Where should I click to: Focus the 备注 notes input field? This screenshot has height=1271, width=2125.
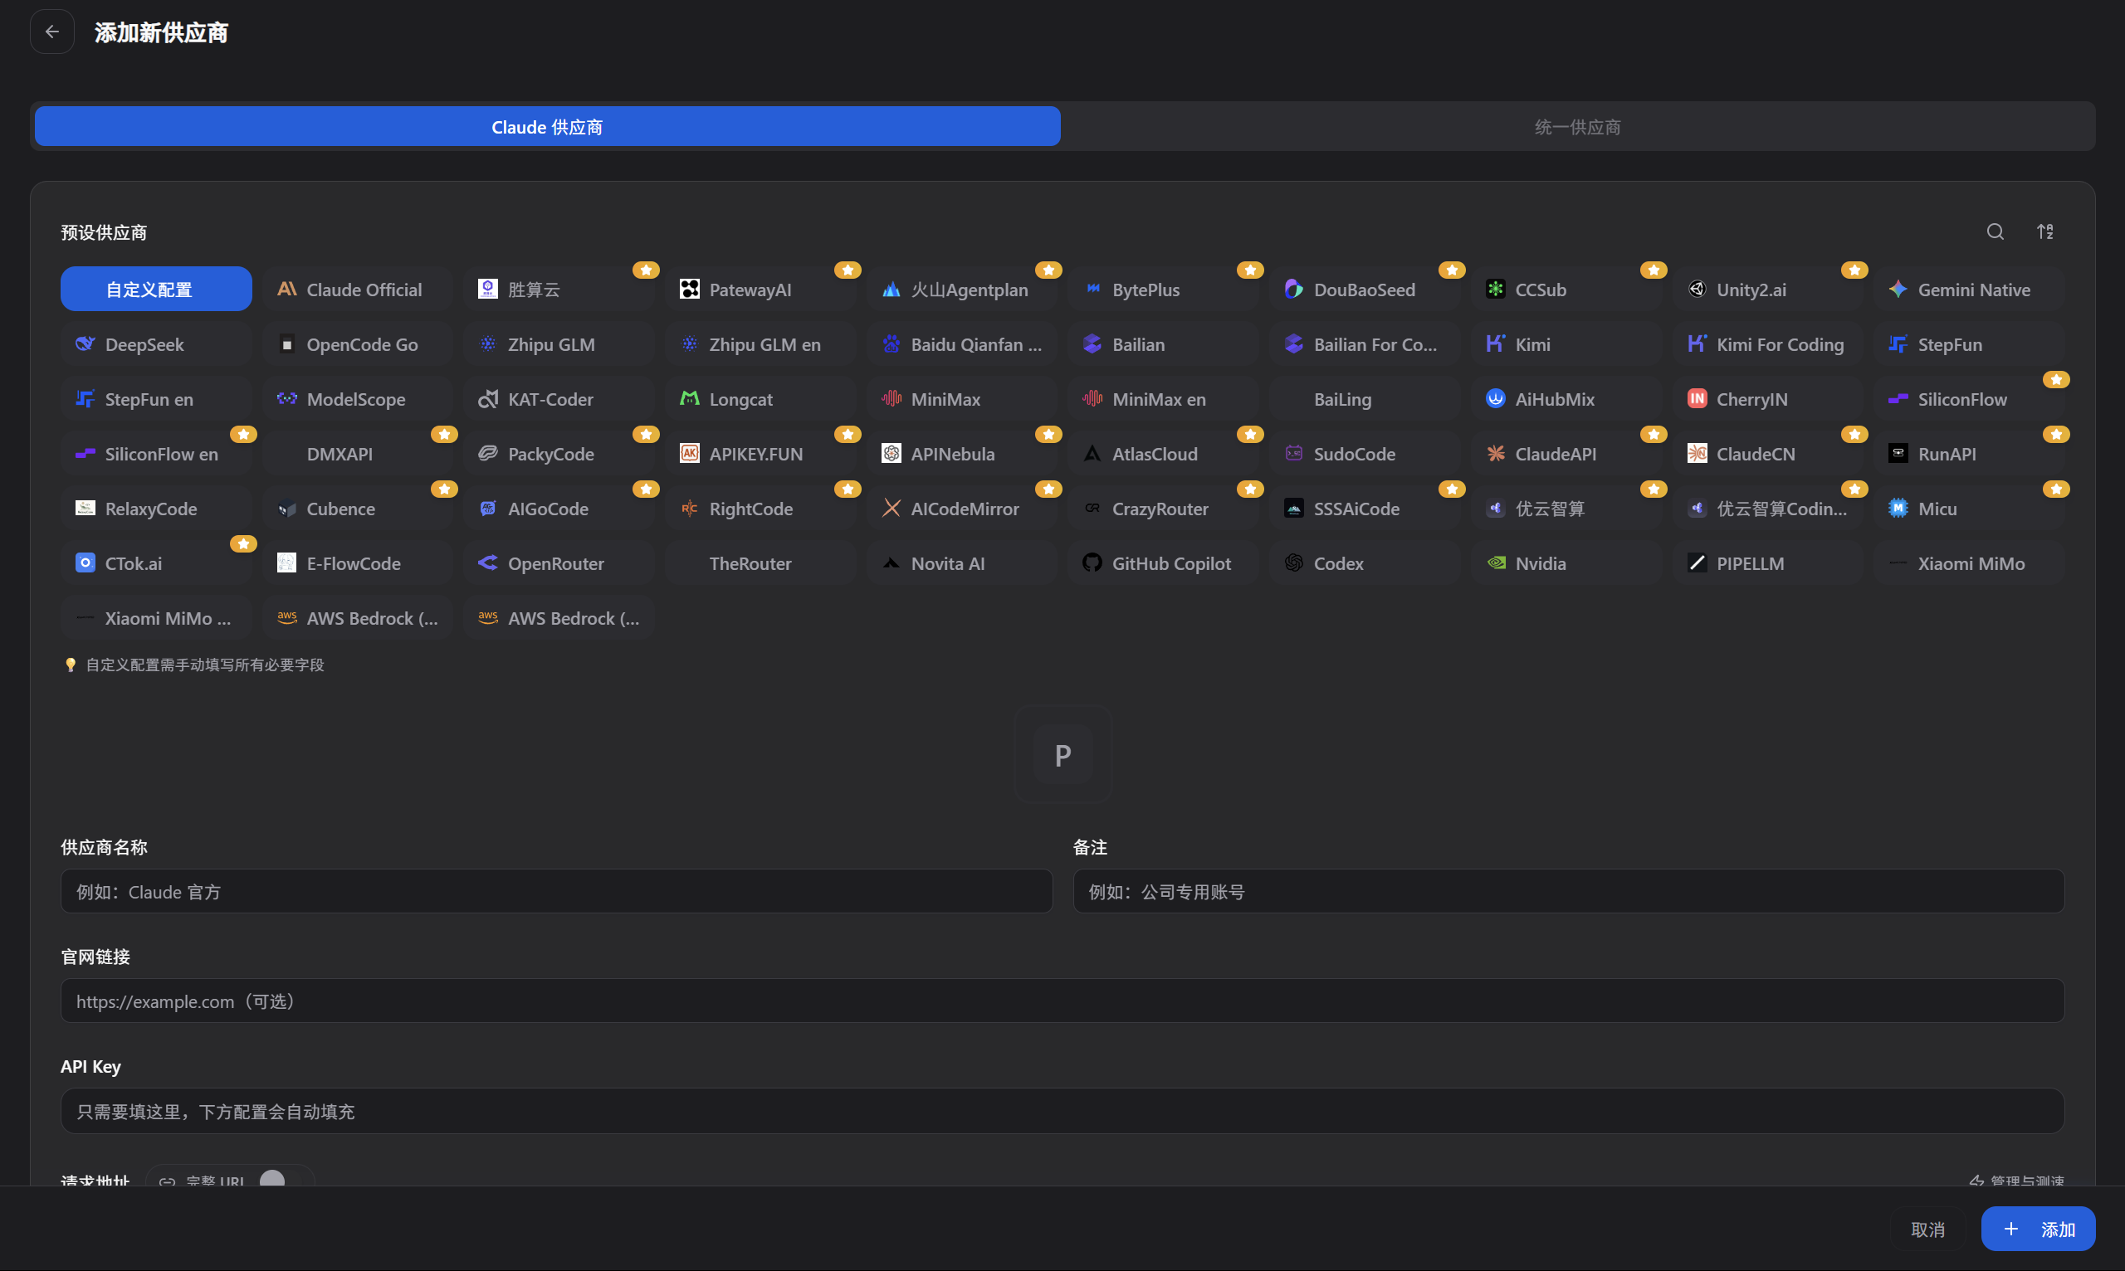[1568, 892]
